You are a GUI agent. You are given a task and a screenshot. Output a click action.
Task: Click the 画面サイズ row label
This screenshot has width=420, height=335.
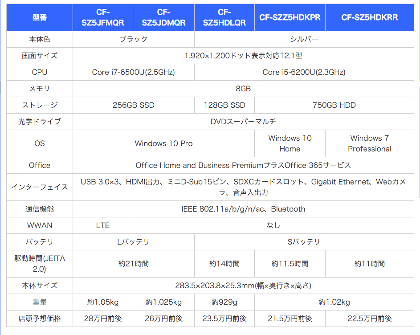coord(40,56)
